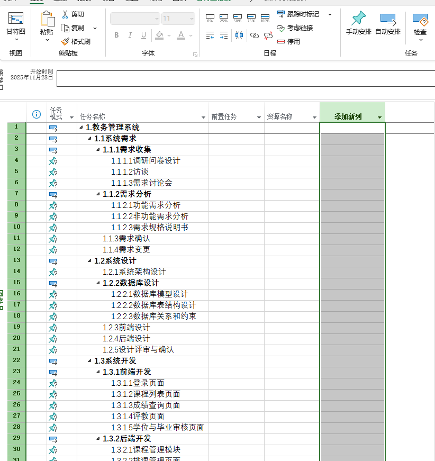Collapse the 1.3.1前端开发 outline
The height and width of the screenshot is (461, 435).
pyautogui.click(x=98, y=372)
